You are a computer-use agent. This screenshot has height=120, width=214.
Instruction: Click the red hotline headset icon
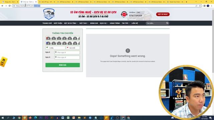point(124,14)
